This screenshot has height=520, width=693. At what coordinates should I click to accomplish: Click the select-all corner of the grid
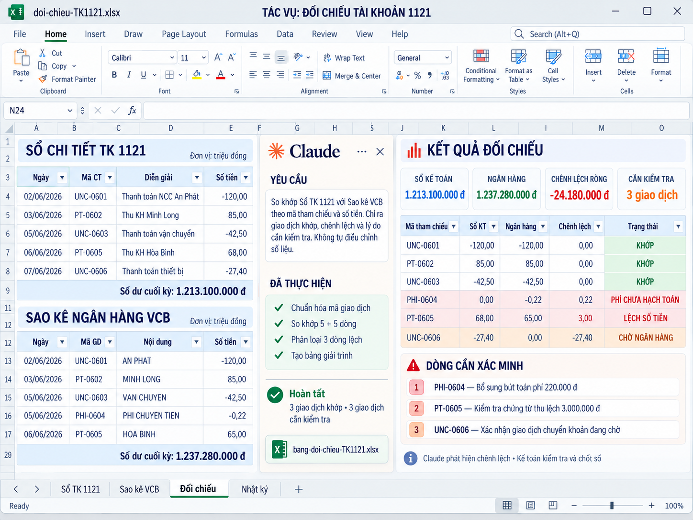9,128
